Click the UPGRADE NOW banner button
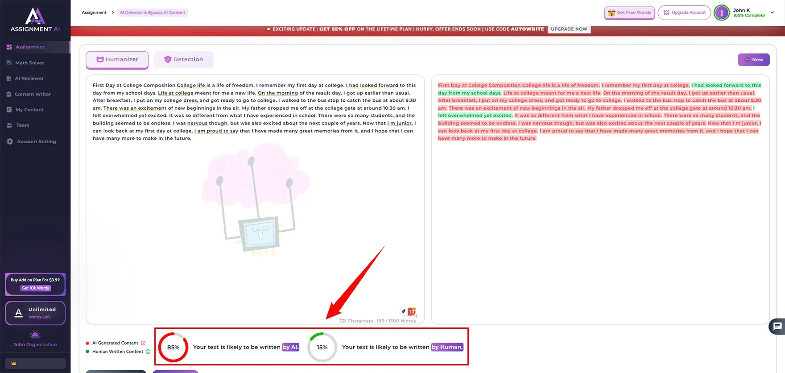The image size is (785, 373). coord(569,29)
